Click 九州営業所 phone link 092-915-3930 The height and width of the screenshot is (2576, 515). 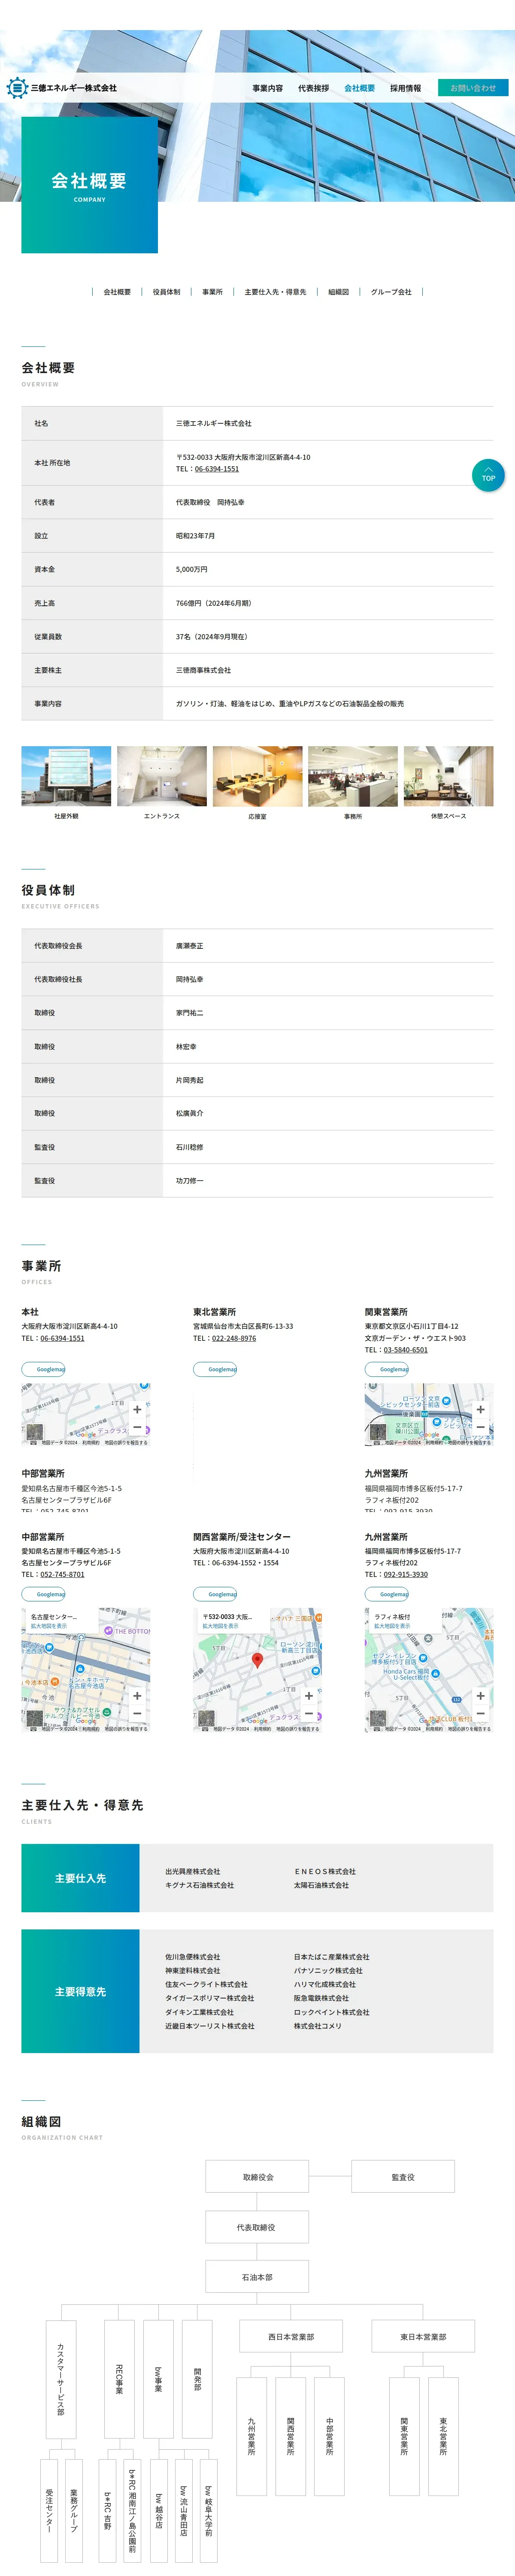click(405, 1574)
